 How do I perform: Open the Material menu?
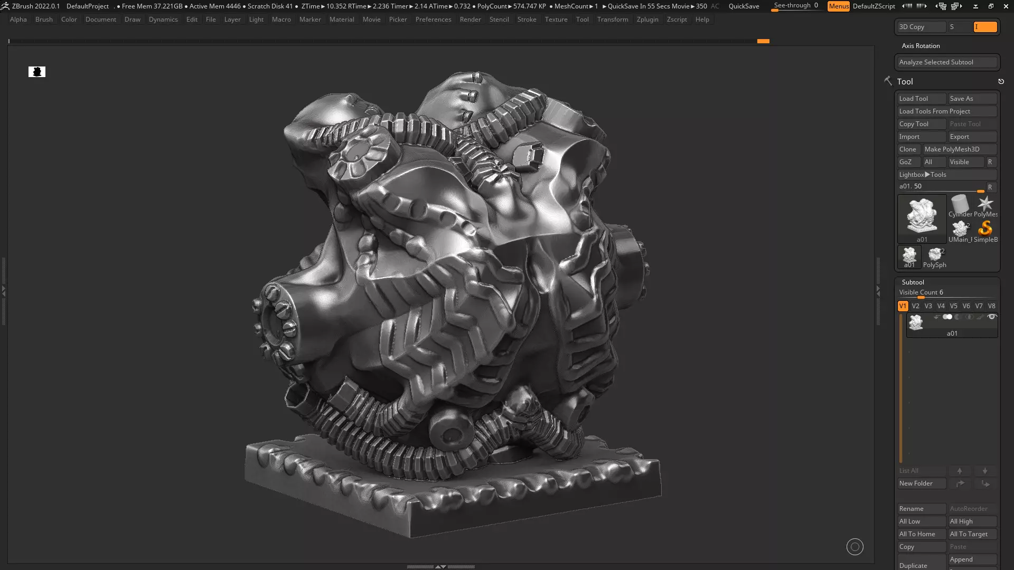342,20
